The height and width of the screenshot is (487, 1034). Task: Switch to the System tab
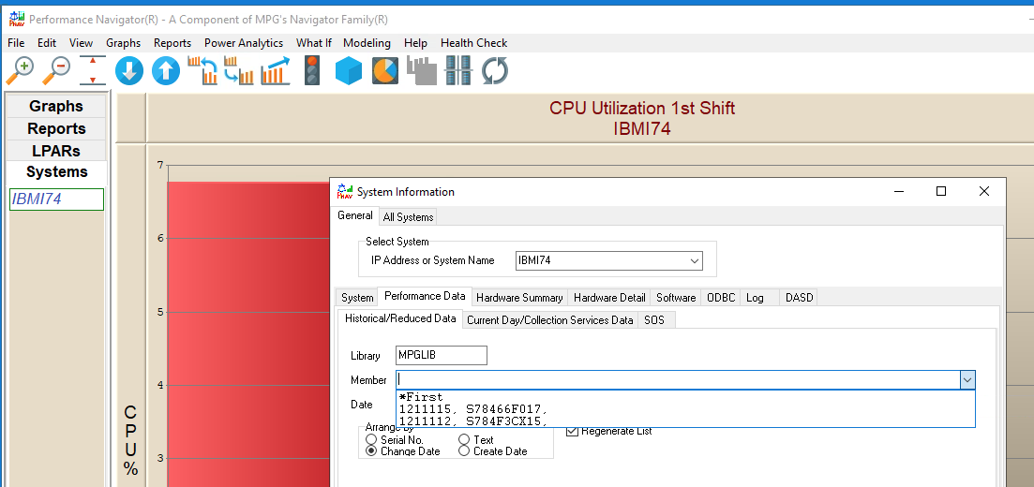357,298
